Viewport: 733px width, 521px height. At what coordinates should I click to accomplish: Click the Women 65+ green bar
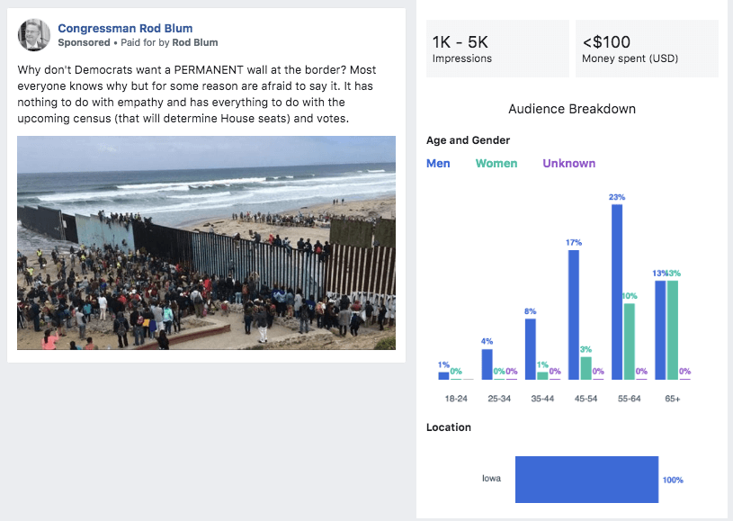[673, 329]
